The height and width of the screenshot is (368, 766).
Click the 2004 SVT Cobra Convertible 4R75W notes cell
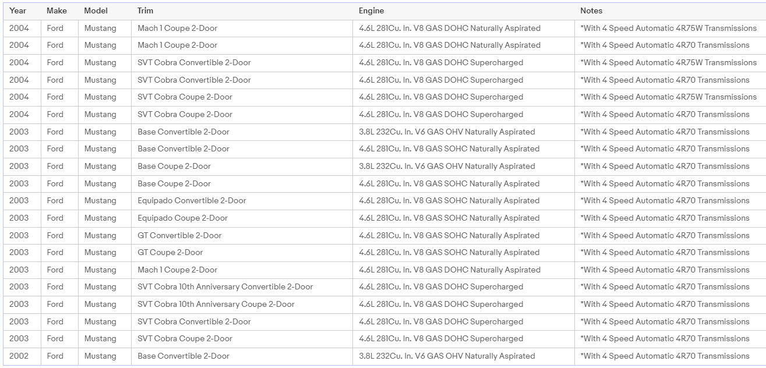click(x=668, y=62)
